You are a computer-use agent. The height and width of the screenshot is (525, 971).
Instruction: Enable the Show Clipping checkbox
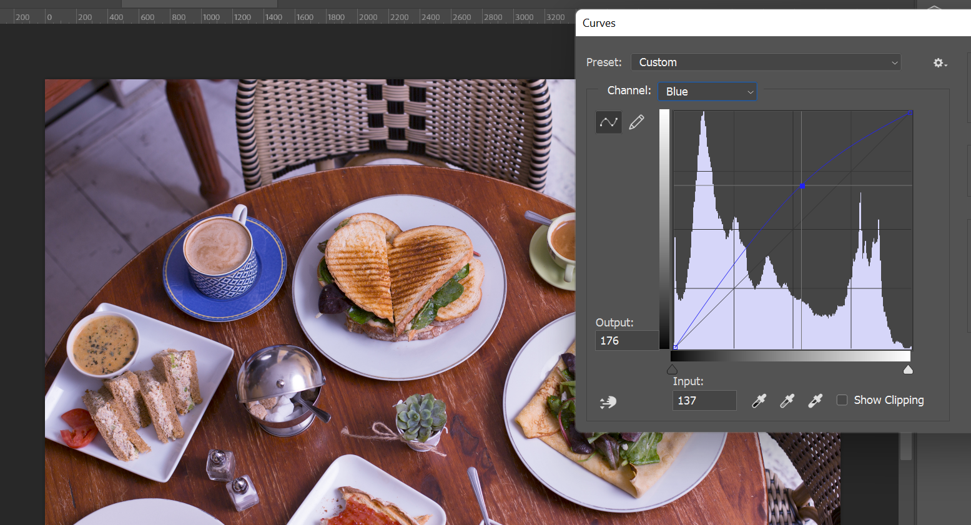pyautogui.click(x=842, y=400)
